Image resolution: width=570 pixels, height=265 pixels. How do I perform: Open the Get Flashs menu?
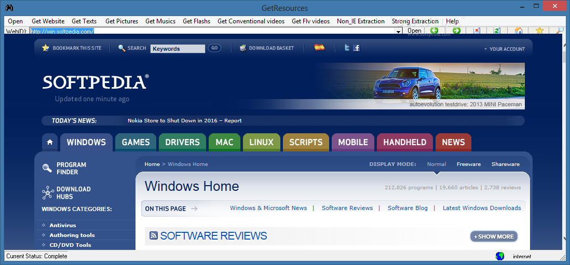197,21
